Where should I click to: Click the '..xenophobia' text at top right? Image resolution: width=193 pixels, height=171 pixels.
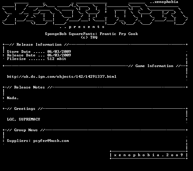pyautogui.click(x=164, y=2)
